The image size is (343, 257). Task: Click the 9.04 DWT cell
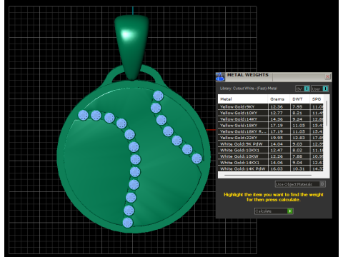tap(300, 162)
